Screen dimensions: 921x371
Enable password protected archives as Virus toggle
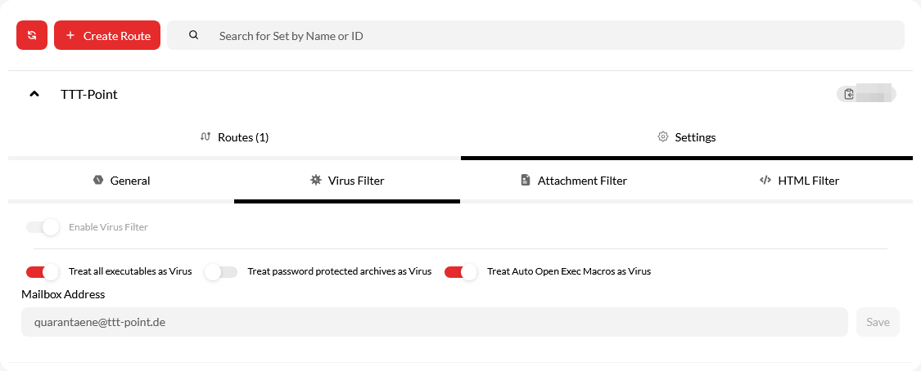[221, 271]
